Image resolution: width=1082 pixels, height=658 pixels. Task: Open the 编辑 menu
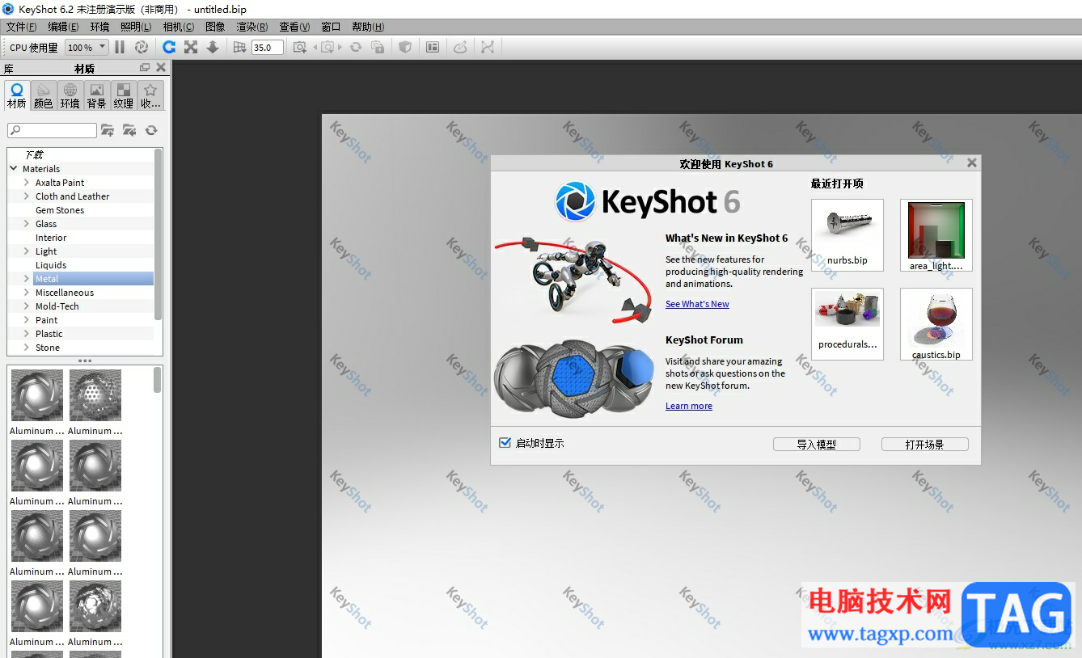pyautogui.click(x=63, y=27)
